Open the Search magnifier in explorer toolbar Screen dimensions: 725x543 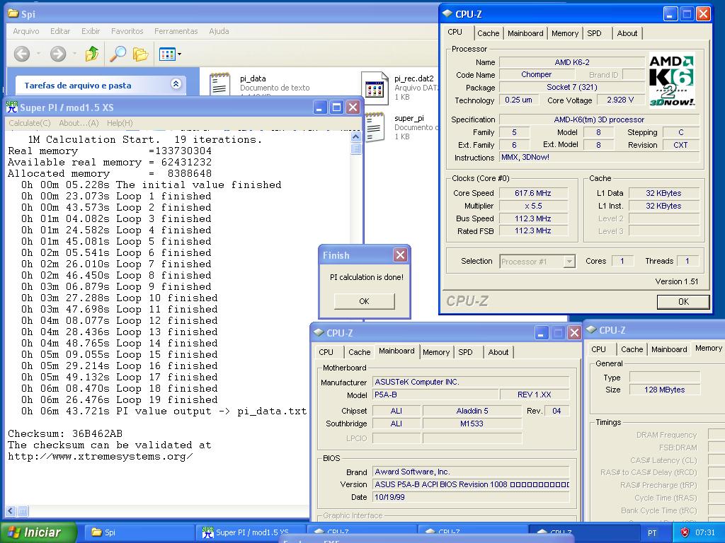[118, 54]
